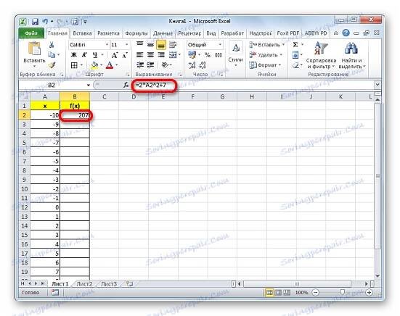Viewport: 400px width, 316px height.
Task: Click zoom in plus button
Action: (369, 293)
